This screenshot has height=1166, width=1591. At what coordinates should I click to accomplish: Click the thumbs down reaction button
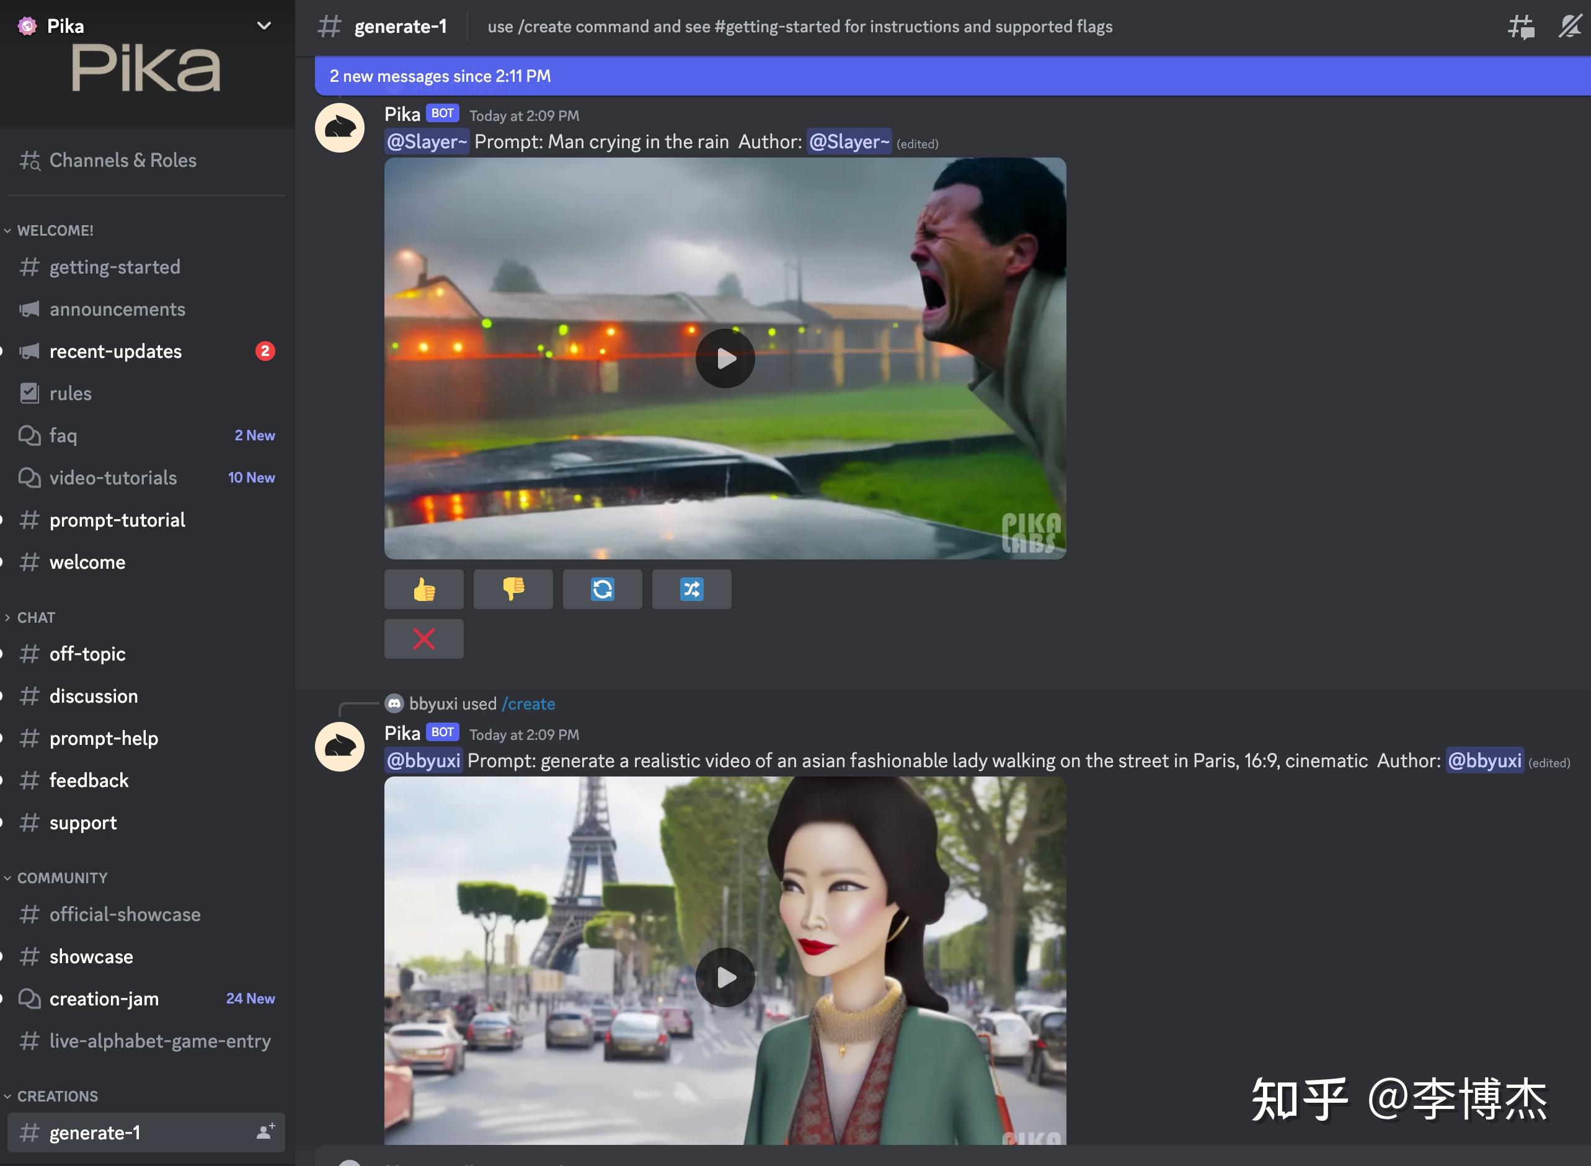point(513,589)
